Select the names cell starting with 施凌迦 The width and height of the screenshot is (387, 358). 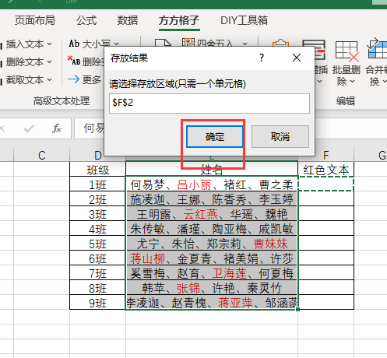click(x=212, y=199)
